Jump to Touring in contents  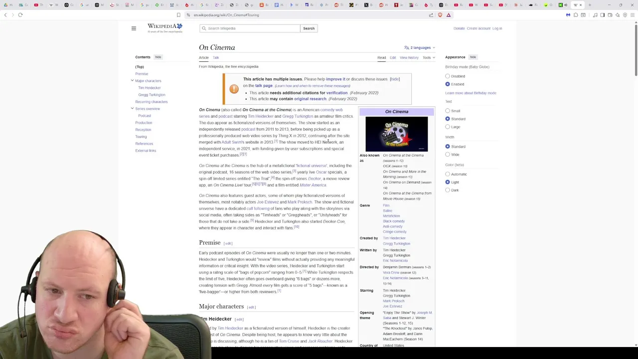click(x=141, y=137)
